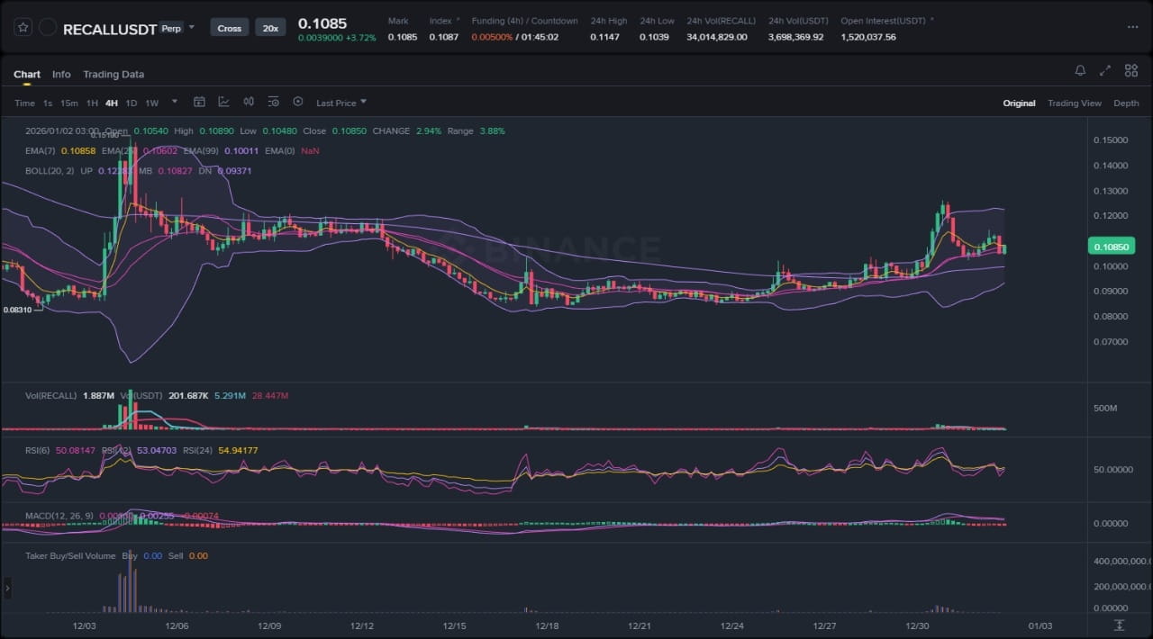Screen dimensions: 1153x639
Task: Select the 4H interval
Action: [x=112, y=103]
